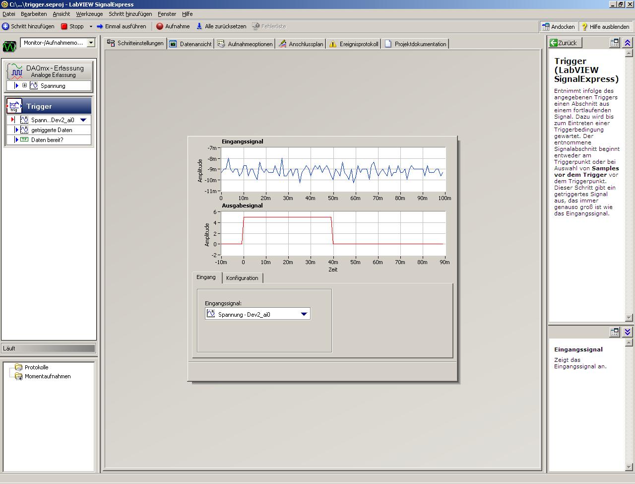Open Monitor-/Aufnahmemodus dropdown

(x=91, y=43)
